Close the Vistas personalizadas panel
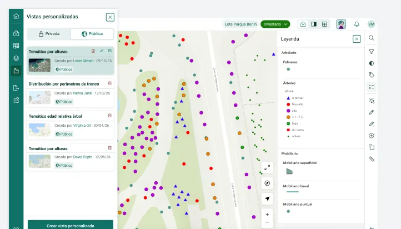The width and height of the screenshot is (401, 229). pyautogui.click(x=110, y=17)
